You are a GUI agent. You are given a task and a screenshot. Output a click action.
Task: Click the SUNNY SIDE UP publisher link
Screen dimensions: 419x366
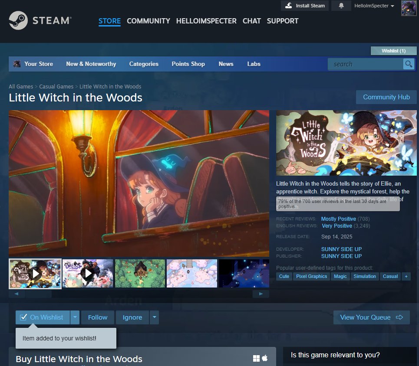342,256
